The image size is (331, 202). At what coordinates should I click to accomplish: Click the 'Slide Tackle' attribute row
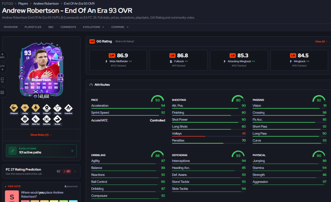tap(209, 189)
